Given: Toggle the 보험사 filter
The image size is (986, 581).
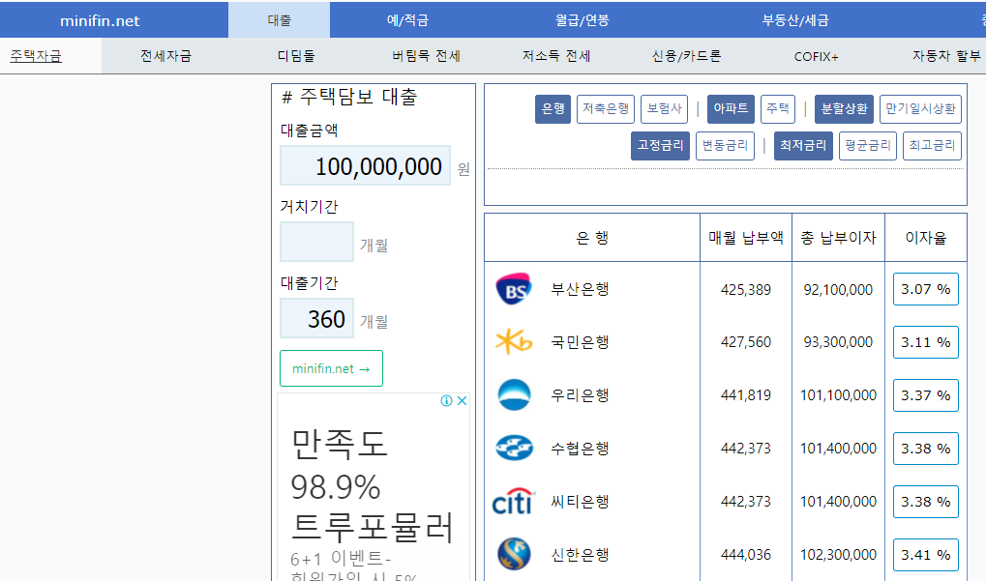Looking at the screenshot, I should tap(664, 109).
